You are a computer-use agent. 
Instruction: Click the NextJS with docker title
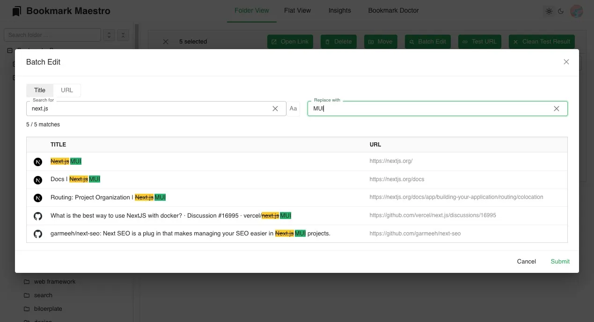pyautogui.click(x=171, y=216)
